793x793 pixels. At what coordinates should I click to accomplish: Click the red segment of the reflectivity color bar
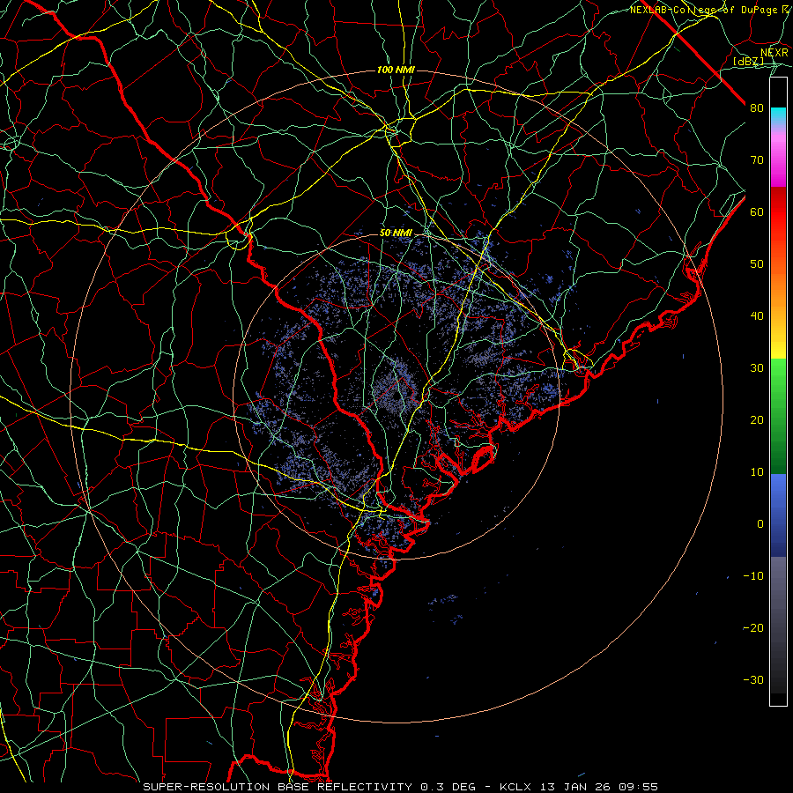coord(778,212)
